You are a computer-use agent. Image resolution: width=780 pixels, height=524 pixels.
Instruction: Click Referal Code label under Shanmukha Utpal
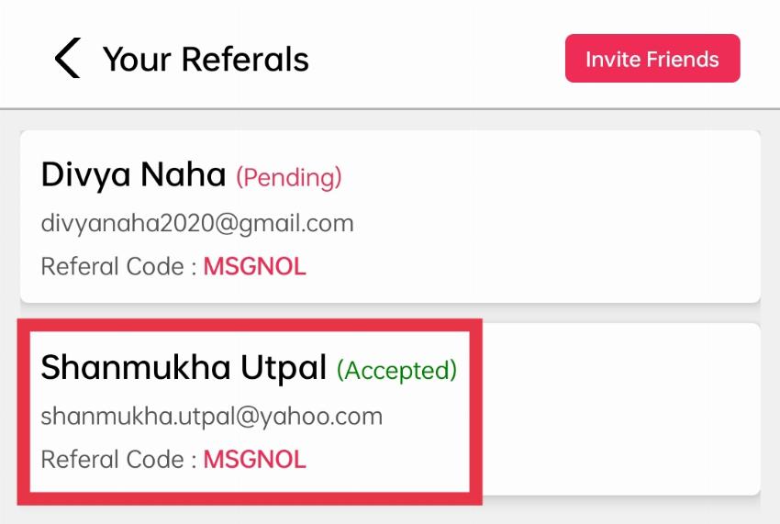(118, 459)
